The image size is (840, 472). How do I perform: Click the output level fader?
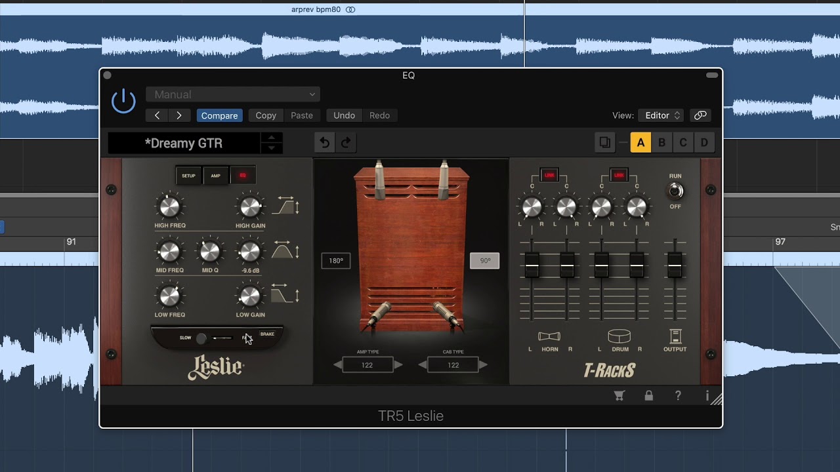(x=675, y=265)
